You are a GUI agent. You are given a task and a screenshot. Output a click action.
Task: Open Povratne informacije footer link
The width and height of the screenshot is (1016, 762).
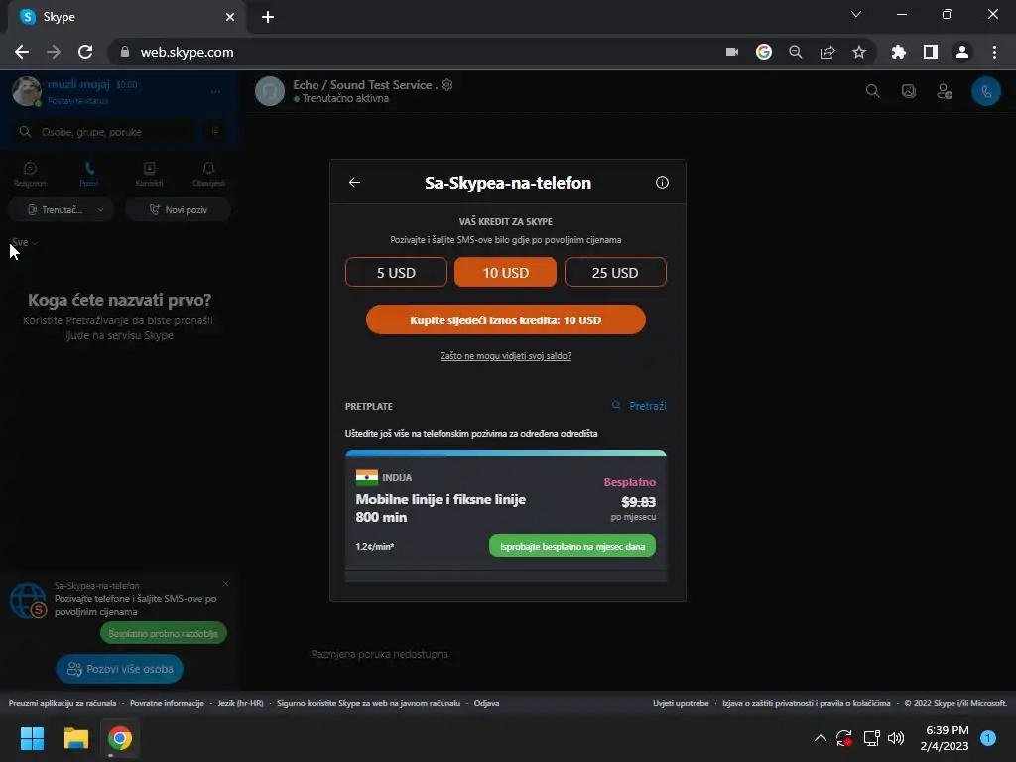(167, 703)
